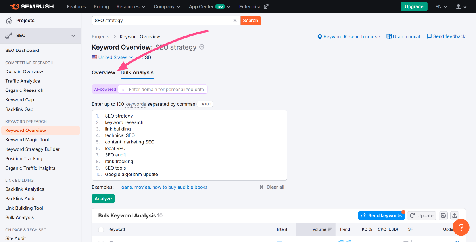Viewport: 476px width, 242px height.
Task: Open the orange help question mark
Action: pos(461,227)
